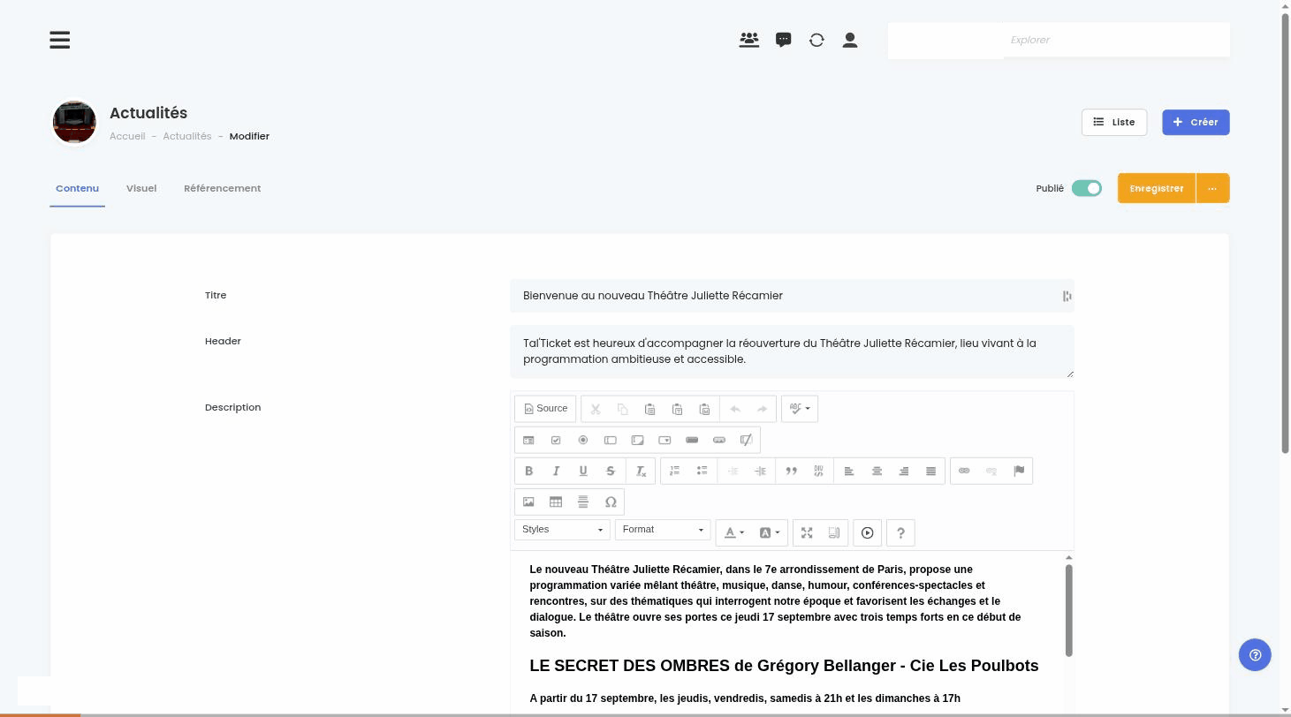Click the Créer button
This screenshot has width=1291, height=717.
click(x=1196, y=122)
